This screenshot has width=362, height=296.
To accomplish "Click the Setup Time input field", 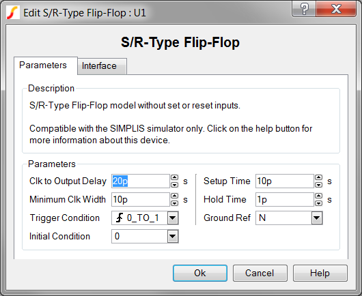I will click(285, 181).
